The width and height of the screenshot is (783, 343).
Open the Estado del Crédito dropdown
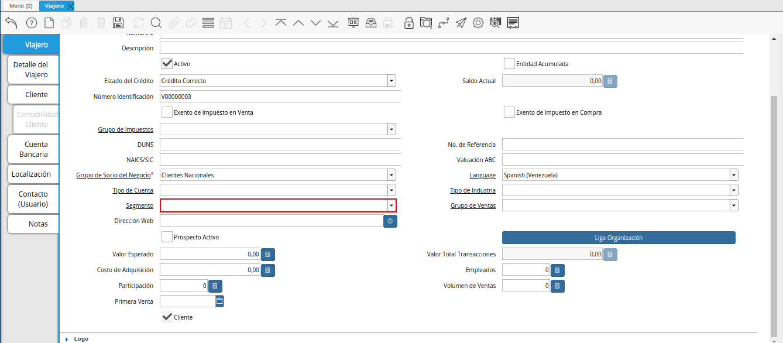[x=391, y=81]
